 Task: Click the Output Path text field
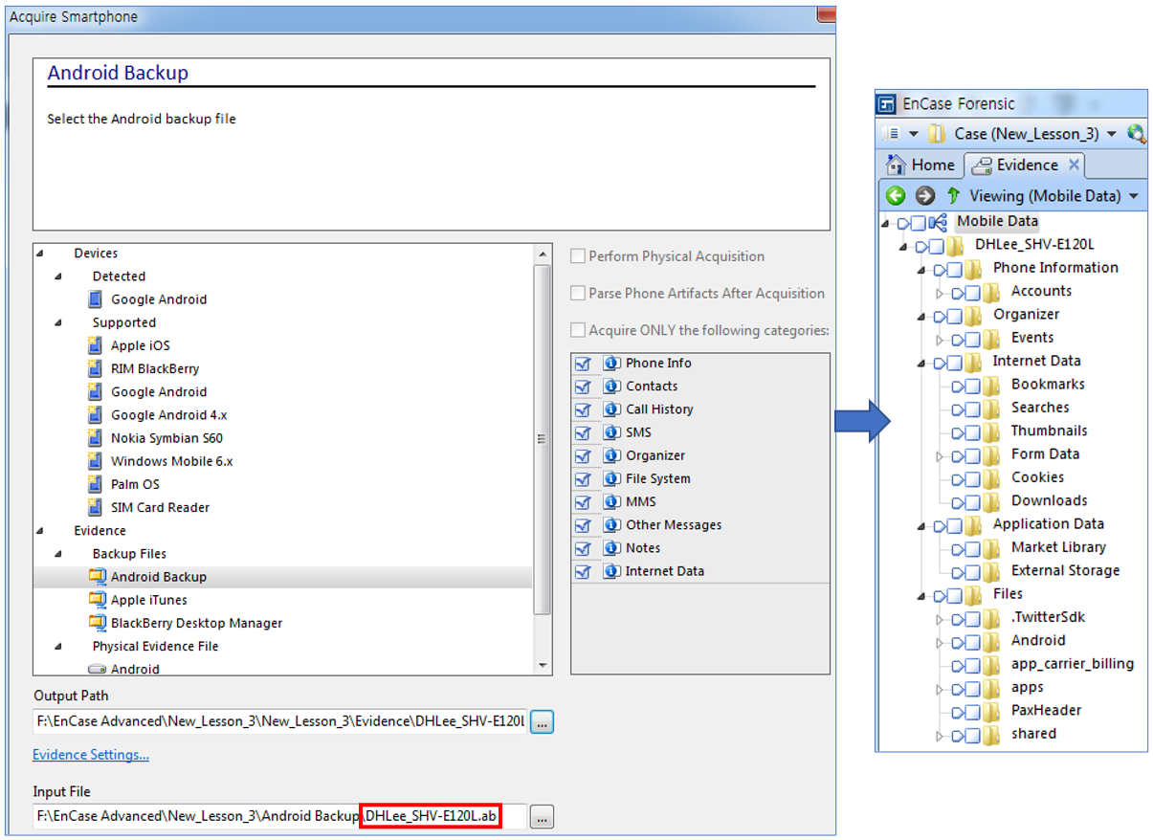pyautogui.click(x=280, y=722)
